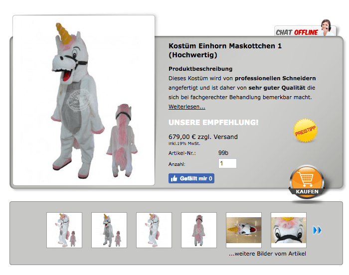The height and width of the screenshot is (275, 349).
Task: Click the orange KAUFEN shopping cart button
Action: pos(307,182)
